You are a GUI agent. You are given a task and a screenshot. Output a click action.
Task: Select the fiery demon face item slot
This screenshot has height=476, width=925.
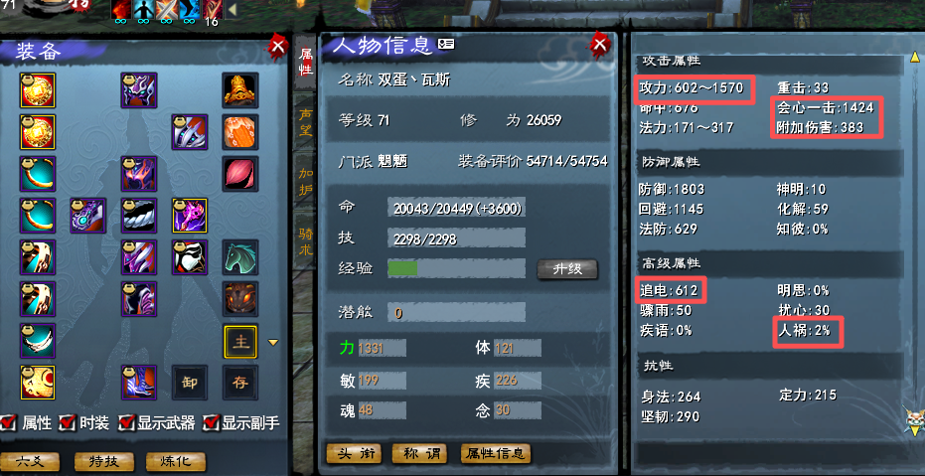240,299
